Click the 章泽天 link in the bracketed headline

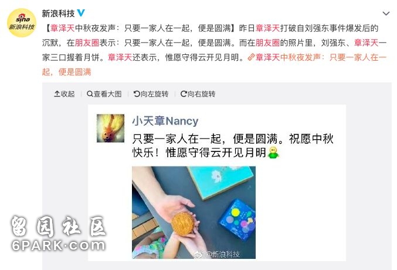coord(62,28)
